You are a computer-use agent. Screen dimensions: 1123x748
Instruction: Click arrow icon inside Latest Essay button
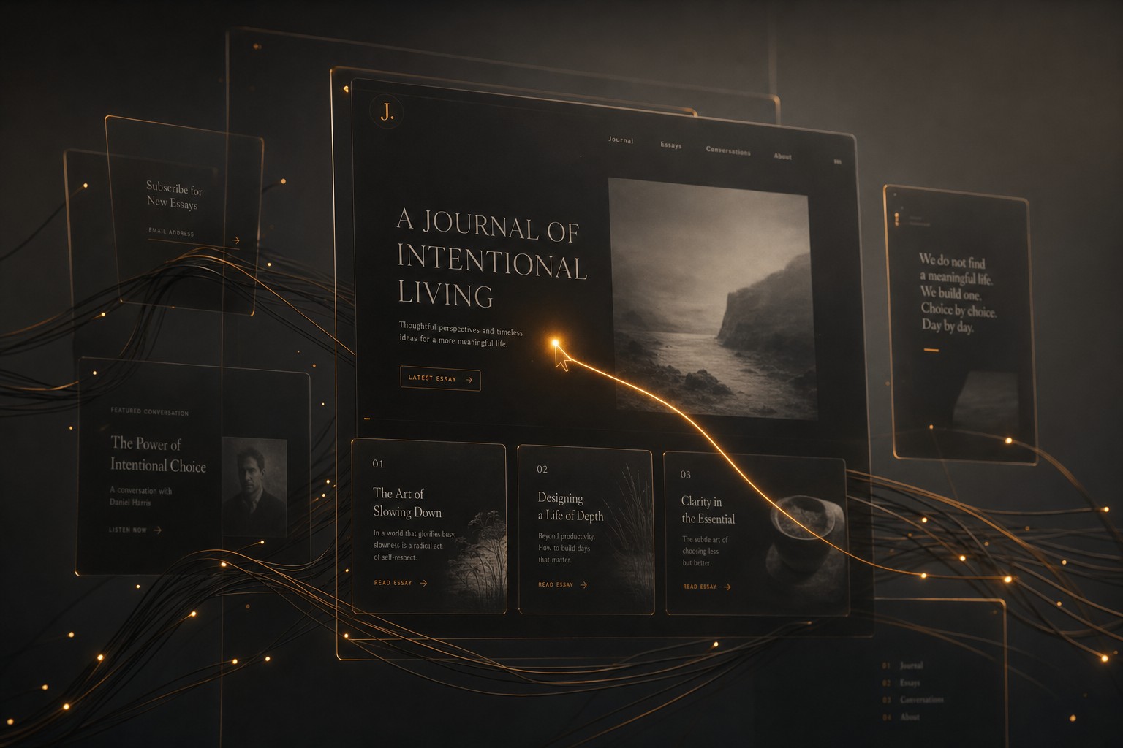point(469,380)
